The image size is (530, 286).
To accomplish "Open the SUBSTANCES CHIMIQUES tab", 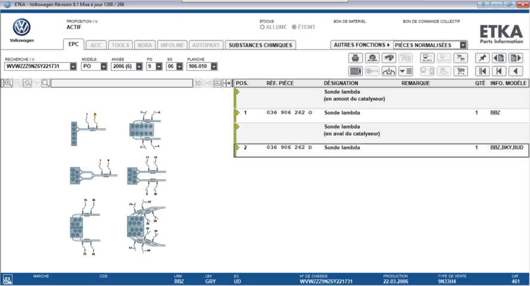I will pyautogui.click(x=260, y=45).
